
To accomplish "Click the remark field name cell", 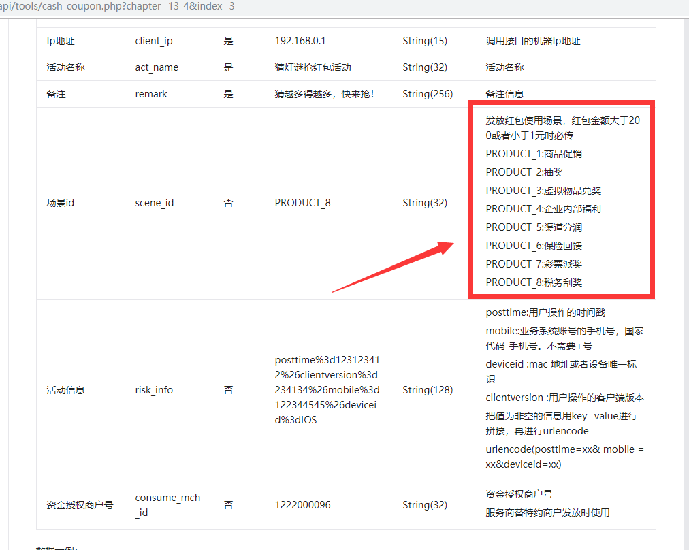I will pyautogui.click(x=151, y=94).
